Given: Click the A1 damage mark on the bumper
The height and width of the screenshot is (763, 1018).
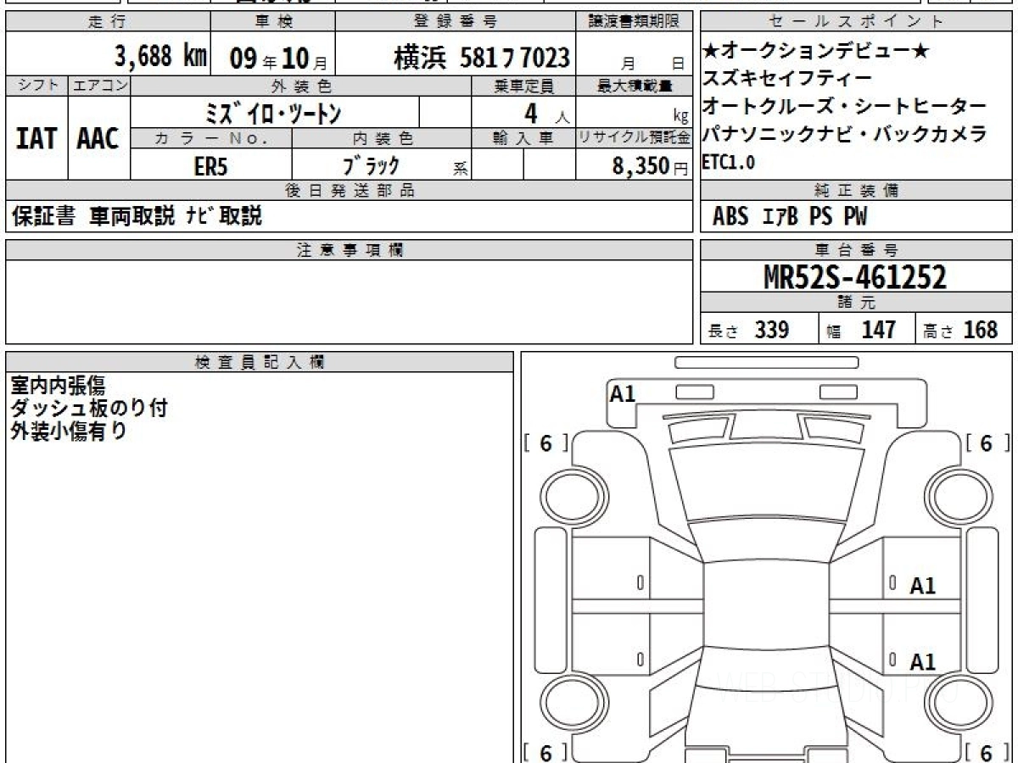Looking at the screenshot, I should coord(622,393).
